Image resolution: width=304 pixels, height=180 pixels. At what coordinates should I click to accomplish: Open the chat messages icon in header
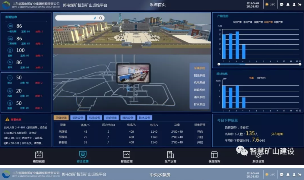pyautogui.click(x=281, y=5)
